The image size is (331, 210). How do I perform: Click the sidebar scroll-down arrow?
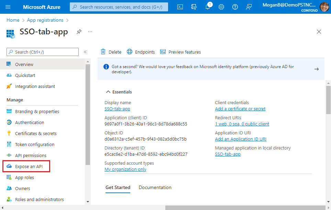(x=88, y=202)
